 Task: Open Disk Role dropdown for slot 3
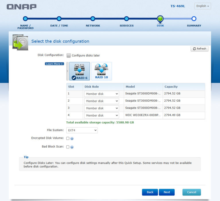102,108
